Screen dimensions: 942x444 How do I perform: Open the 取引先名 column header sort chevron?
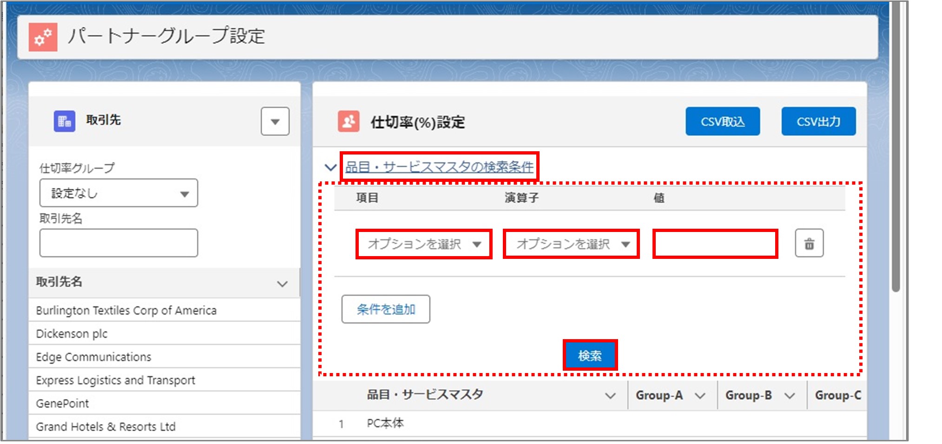(x=282, y=283)
